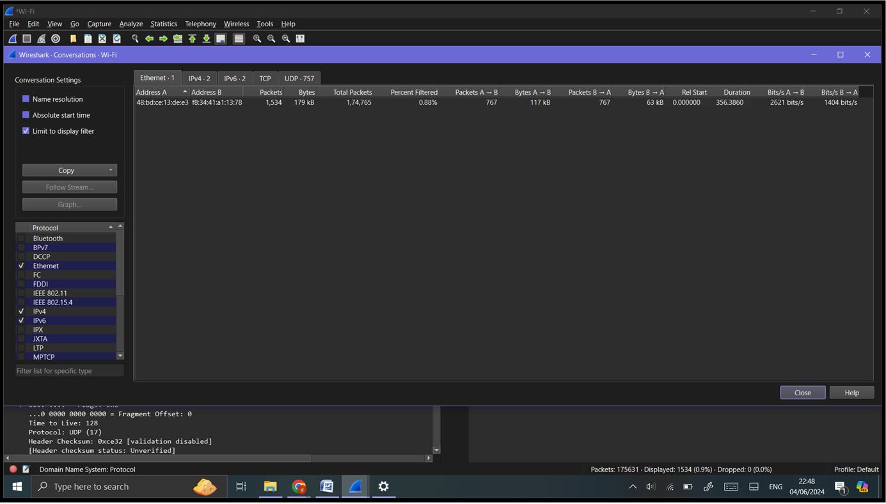This screenshot has width=886, height=504.
Task: Open the Statistics menu
Action: click(164, 24)
